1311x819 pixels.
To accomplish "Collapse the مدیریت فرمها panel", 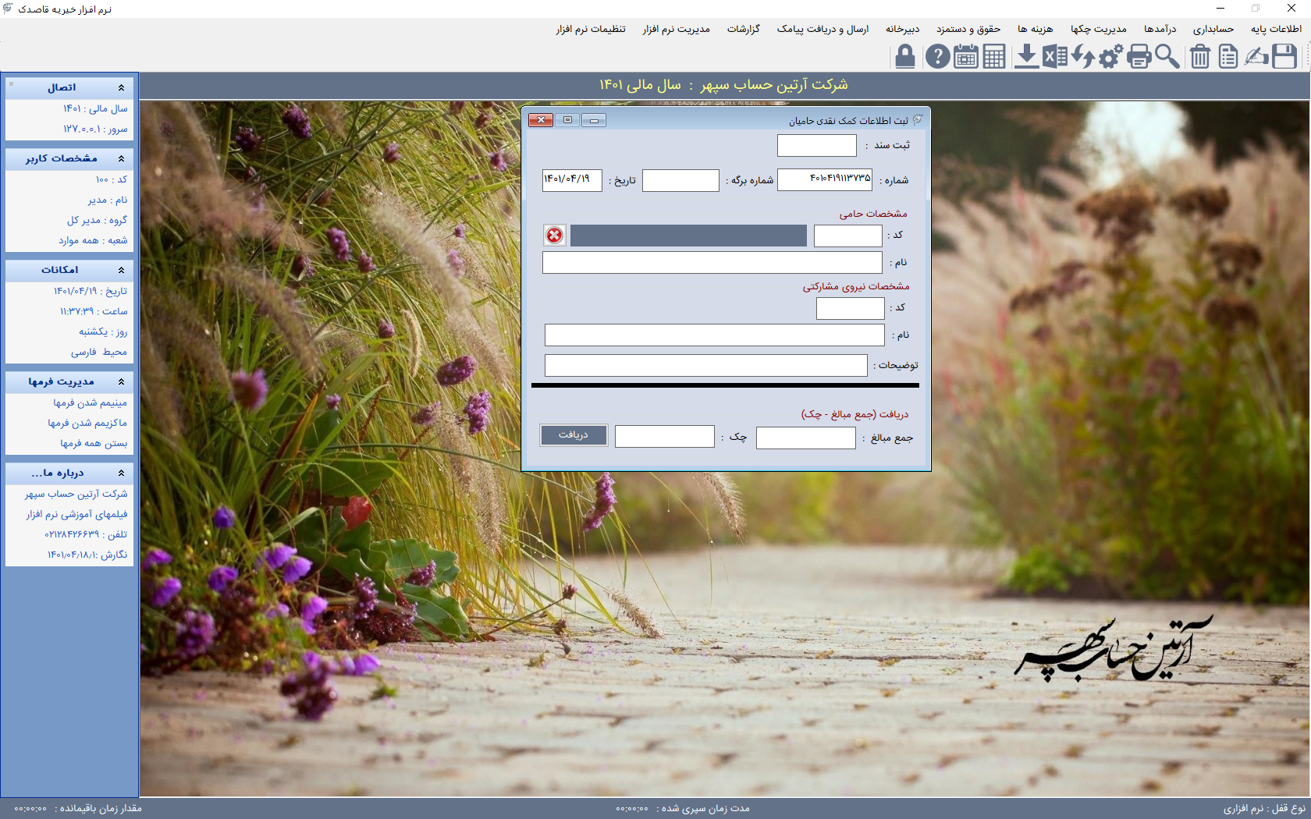I will (121, 381).
